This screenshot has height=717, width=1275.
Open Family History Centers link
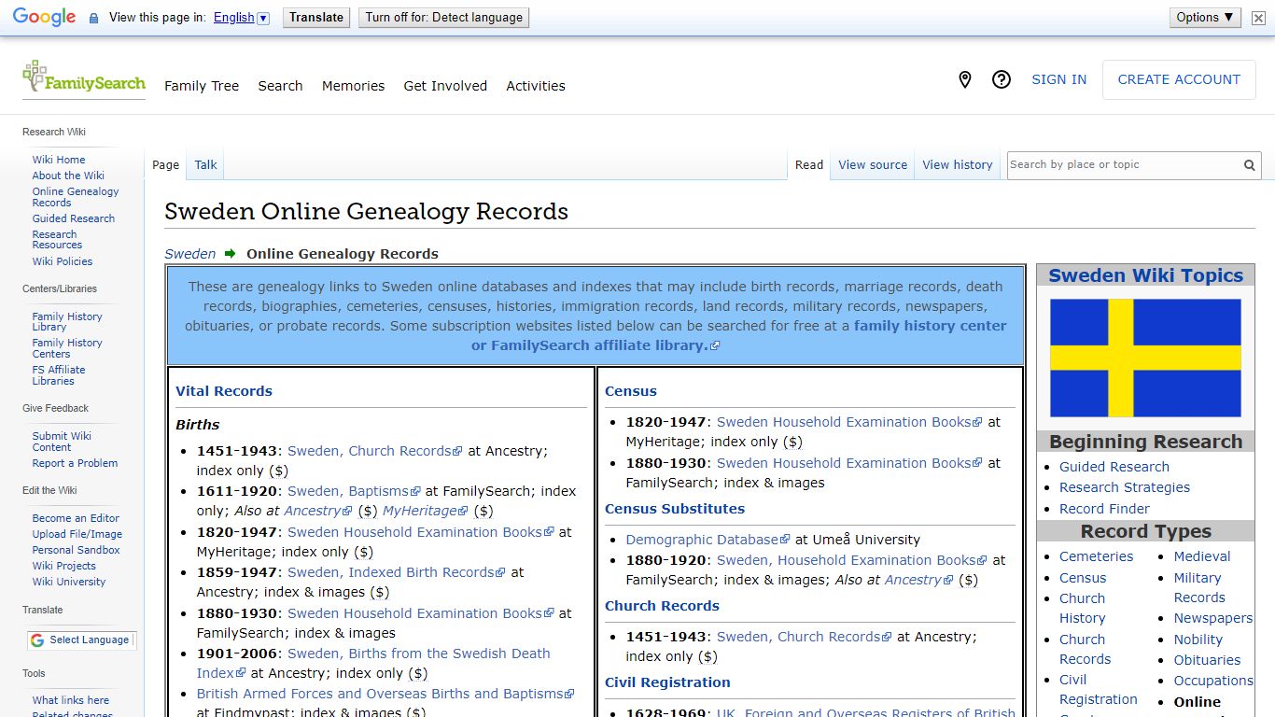[67, 348]
